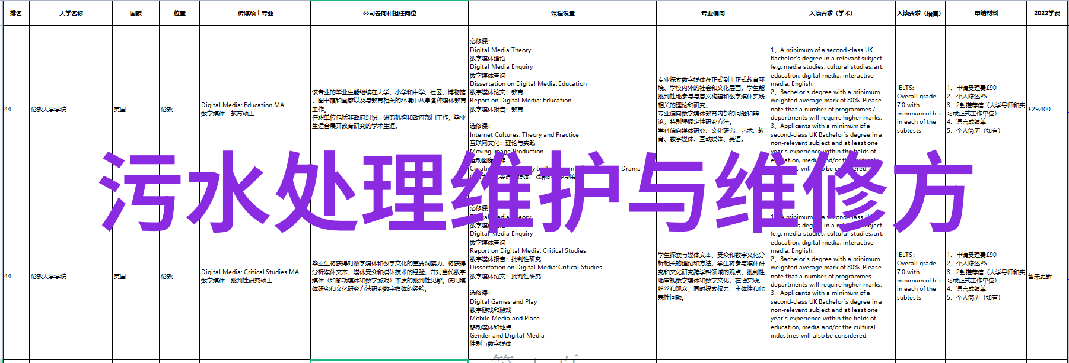
Task: Click the 课程设置 column header
Action: pos(562,13)
